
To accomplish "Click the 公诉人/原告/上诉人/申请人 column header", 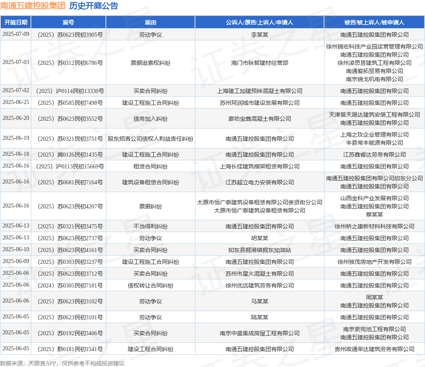I will coord(259,22).
